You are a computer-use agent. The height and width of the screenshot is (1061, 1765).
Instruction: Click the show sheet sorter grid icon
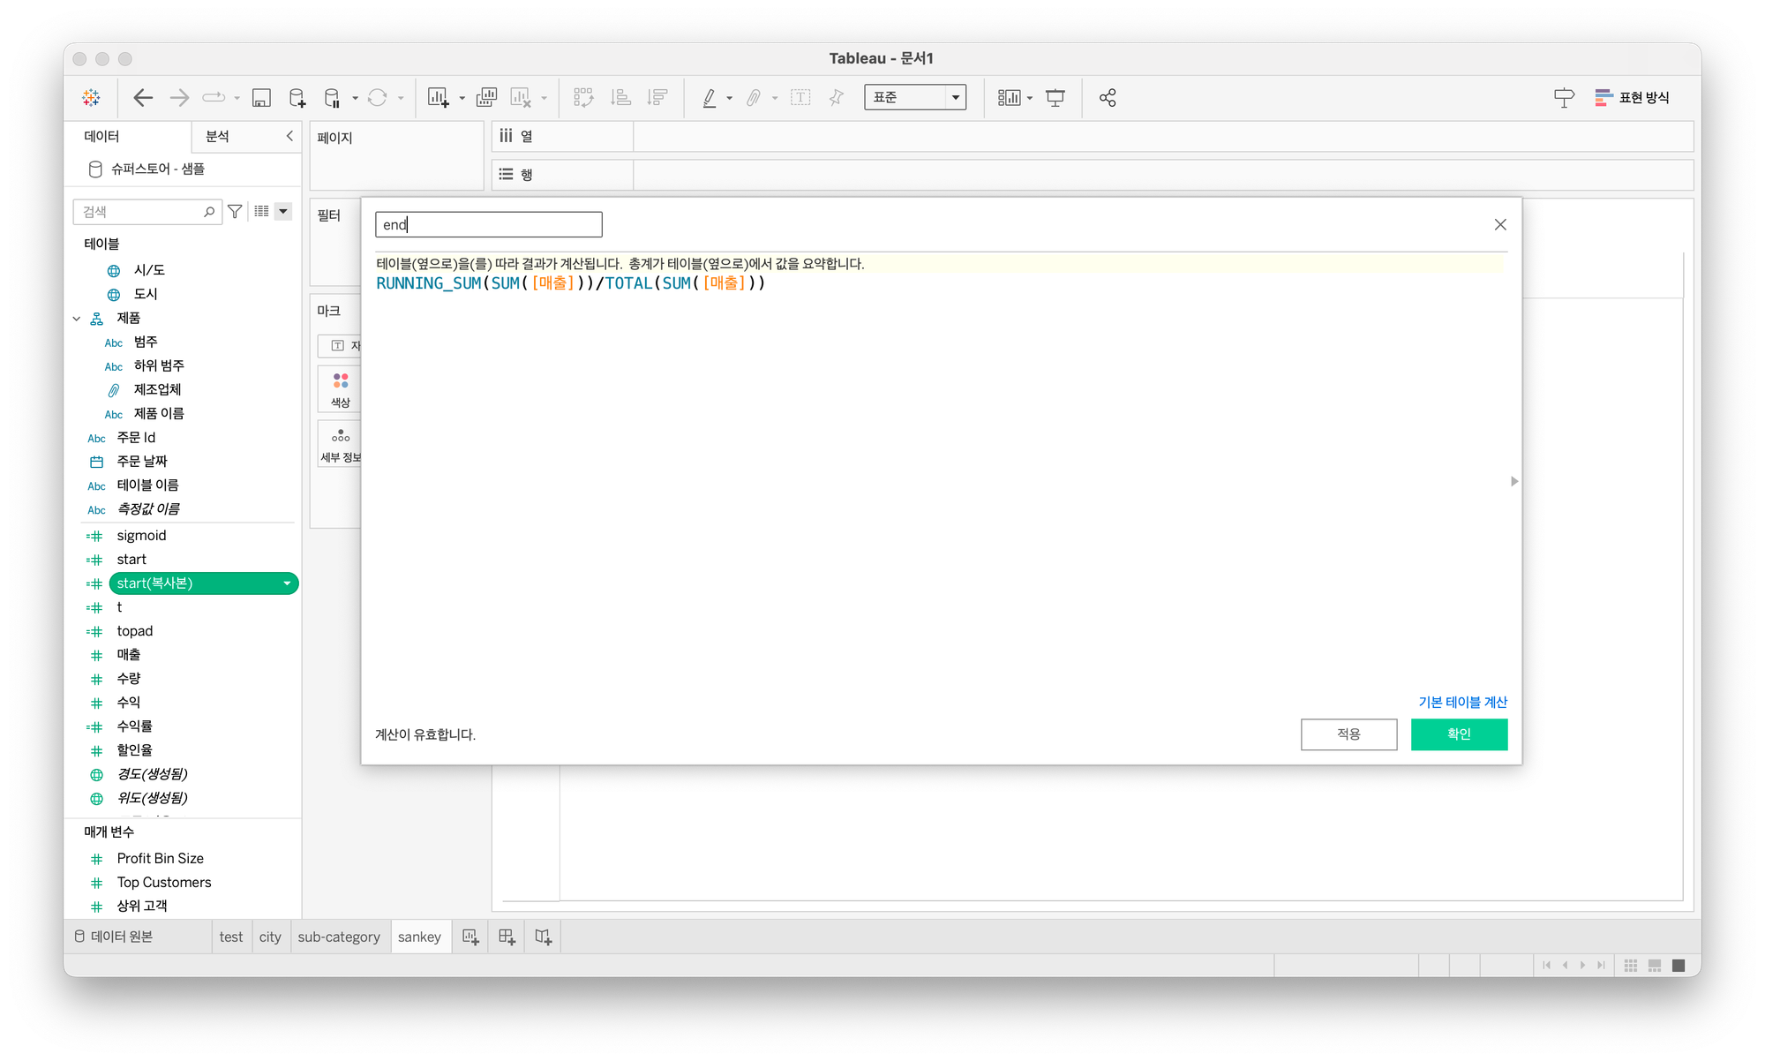tap(1631, 966)
